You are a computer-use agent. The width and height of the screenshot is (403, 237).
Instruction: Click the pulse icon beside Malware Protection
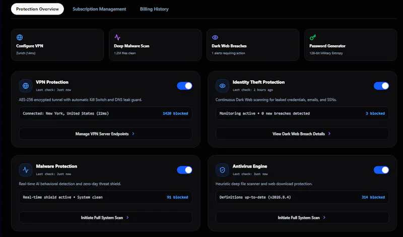point(26,170)
